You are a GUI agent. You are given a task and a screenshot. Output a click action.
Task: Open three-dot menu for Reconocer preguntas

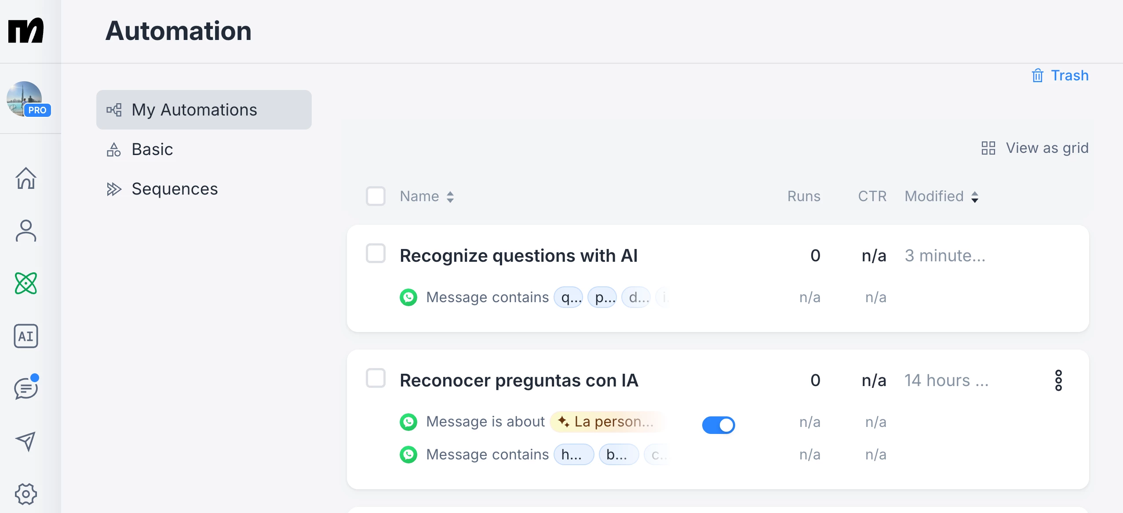[x=1058, y=380]
